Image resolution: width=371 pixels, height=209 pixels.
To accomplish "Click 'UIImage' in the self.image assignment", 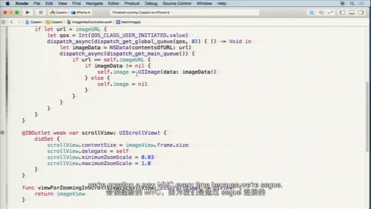I will click(x=149, y=72).
